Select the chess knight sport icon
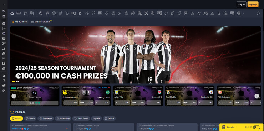Viewport: 264px width, 131px height. pyautogui.click(x=219, y=13)
